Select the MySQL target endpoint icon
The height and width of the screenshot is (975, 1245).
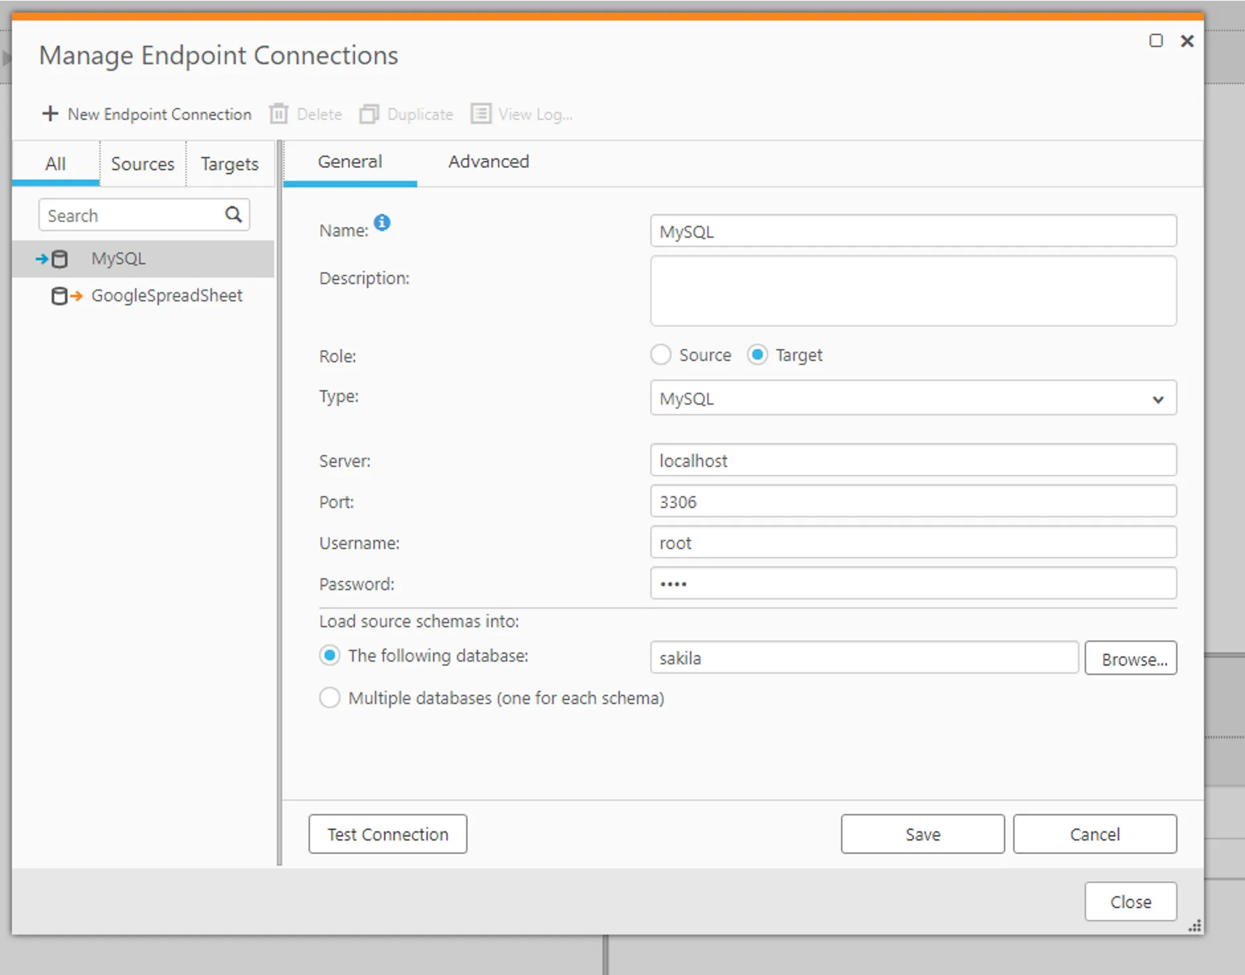(52, 259)
